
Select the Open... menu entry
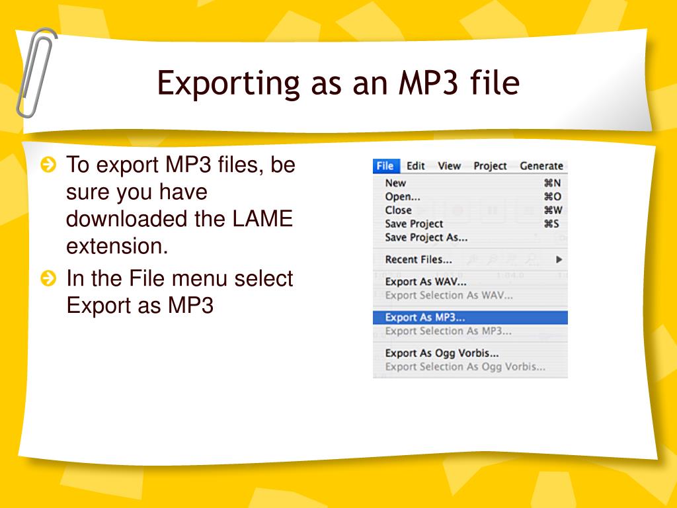(470, 196)
